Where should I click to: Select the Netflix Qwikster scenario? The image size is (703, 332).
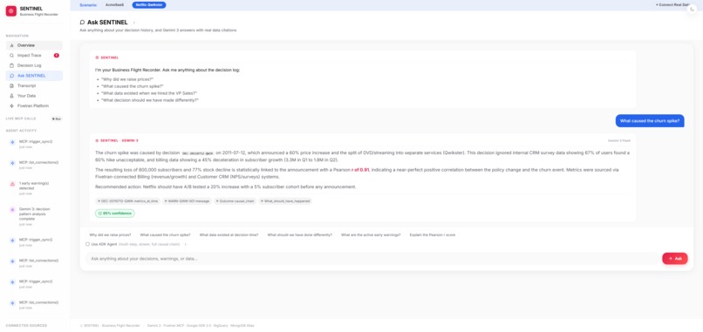tap(149, 5)
